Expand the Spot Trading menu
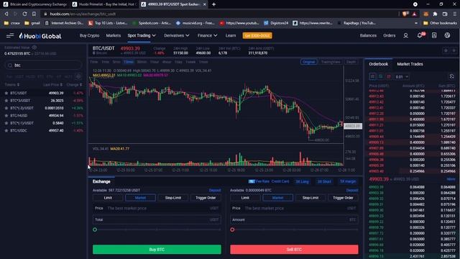This screenshot has height=259, width=460. coord(142,35)
